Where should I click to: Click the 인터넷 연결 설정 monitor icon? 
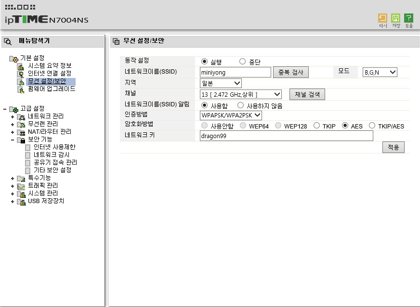pos(21,74)
